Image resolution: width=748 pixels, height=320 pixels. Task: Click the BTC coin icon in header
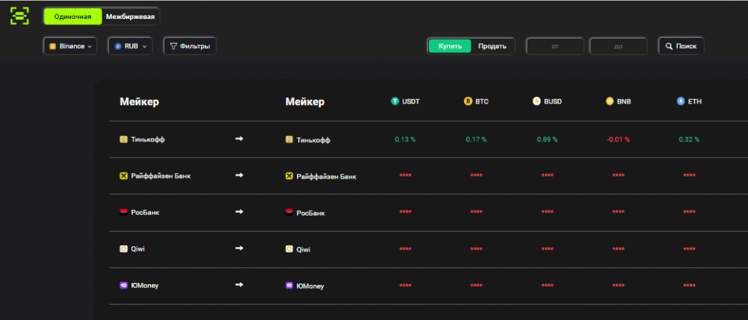click(467, 101)
